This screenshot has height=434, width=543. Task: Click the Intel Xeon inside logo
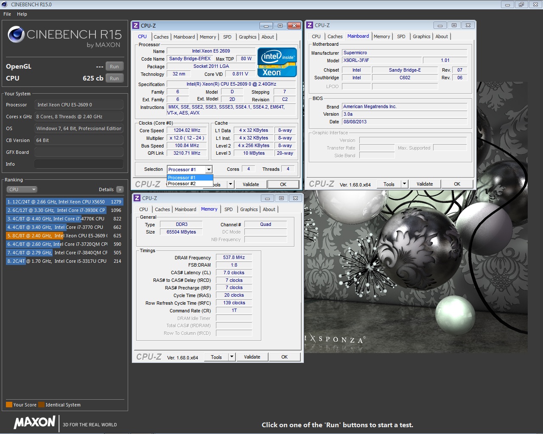(x=277, y=62)
